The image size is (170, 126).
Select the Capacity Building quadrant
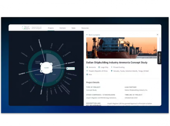click(38, 62)
